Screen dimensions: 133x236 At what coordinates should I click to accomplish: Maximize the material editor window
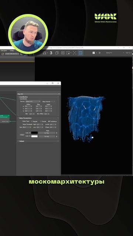point(52,83)
